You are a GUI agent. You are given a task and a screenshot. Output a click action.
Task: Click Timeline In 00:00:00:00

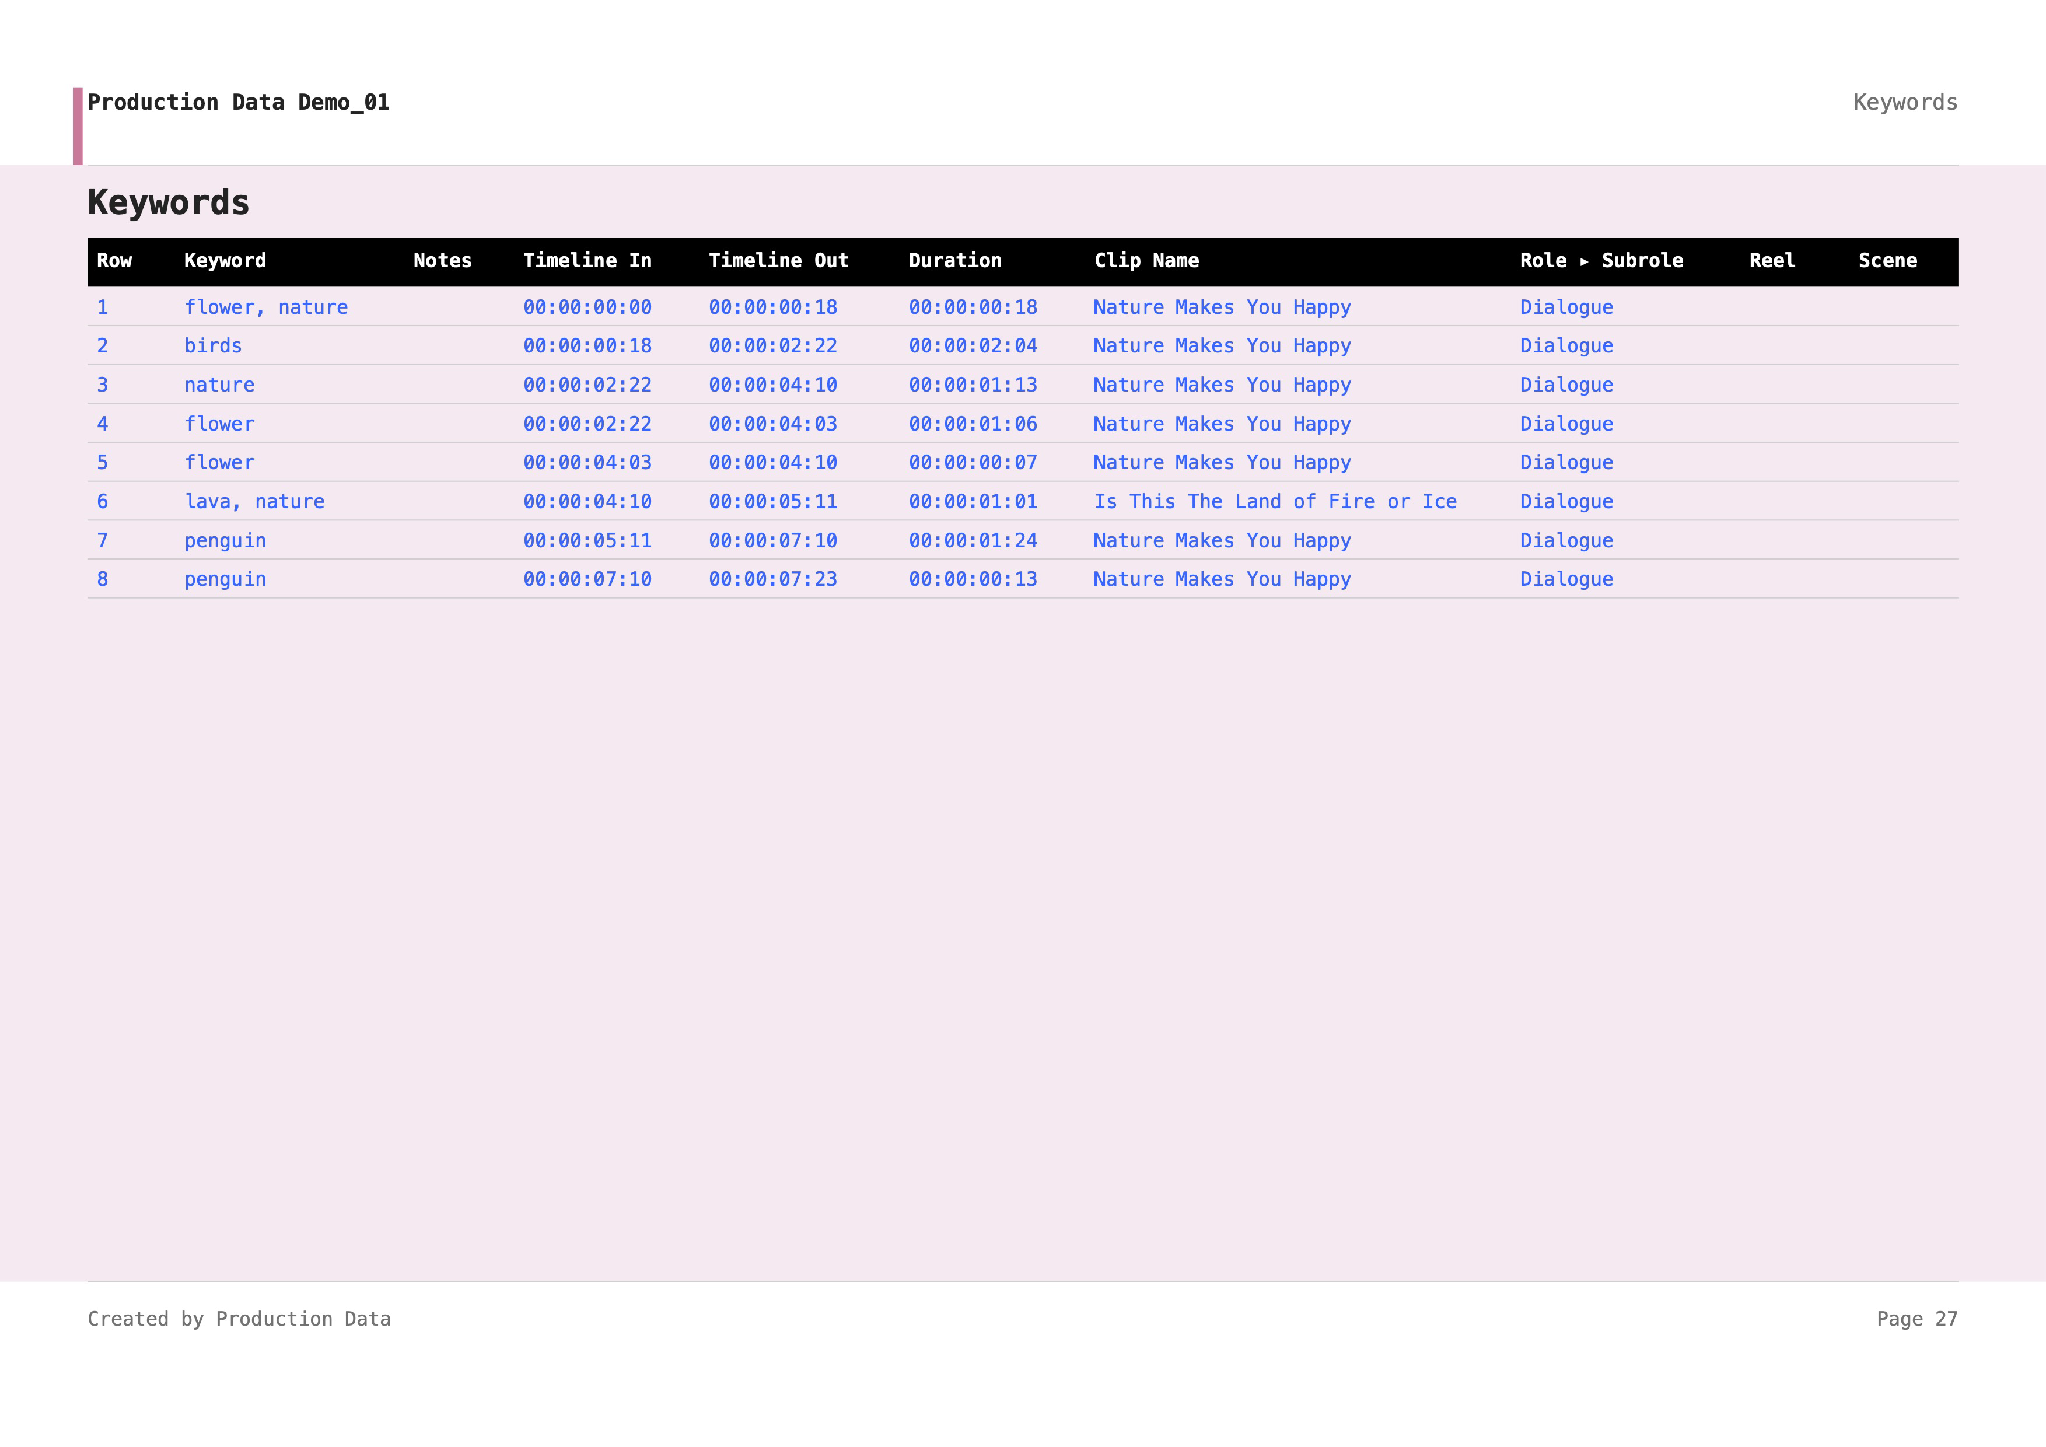click(x=587, y=307)
